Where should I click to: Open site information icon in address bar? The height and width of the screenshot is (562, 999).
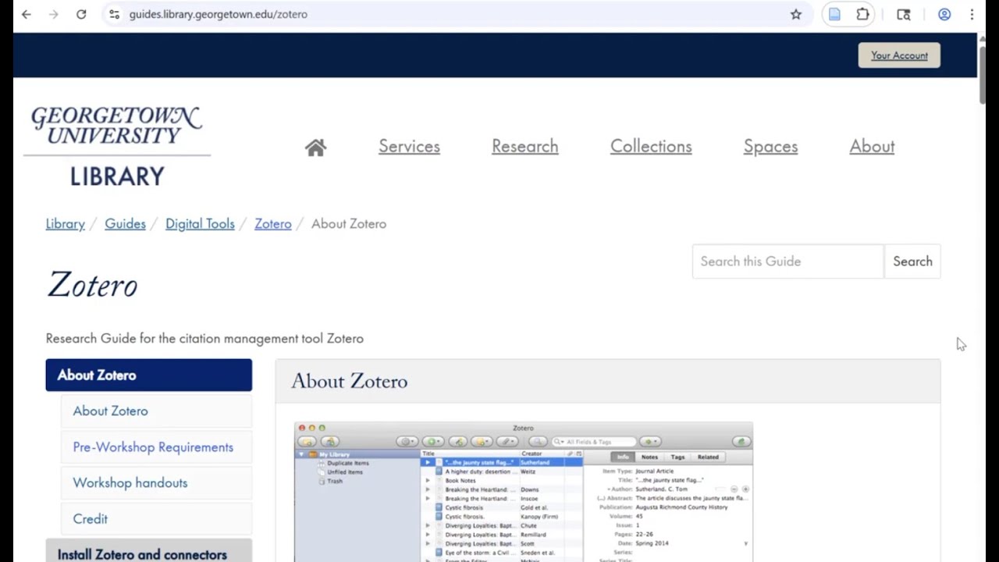[x=114, y=14]
